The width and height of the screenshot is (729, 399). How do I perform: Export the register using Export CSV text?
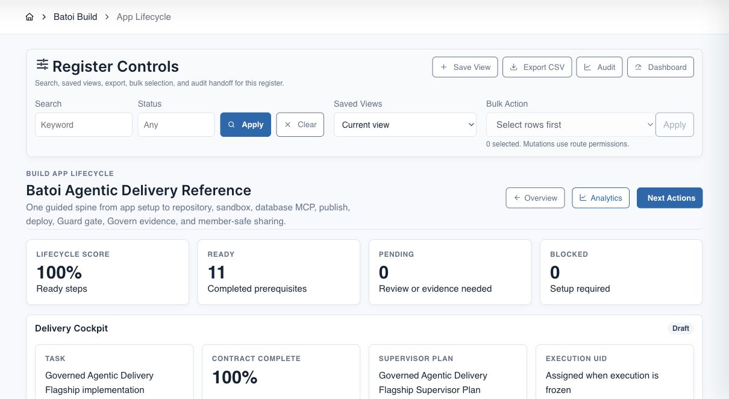pos(544,67)
